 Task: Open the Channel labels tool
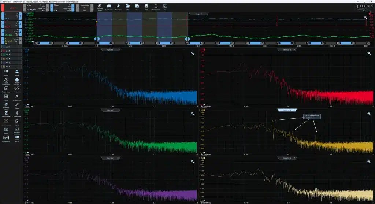pos(17,114)
